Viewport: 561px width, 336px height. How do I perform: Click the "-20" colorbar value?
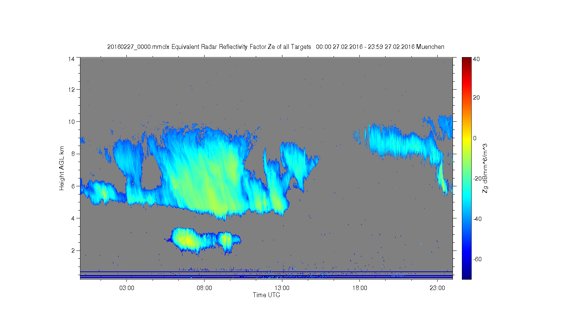coord(478,178)
